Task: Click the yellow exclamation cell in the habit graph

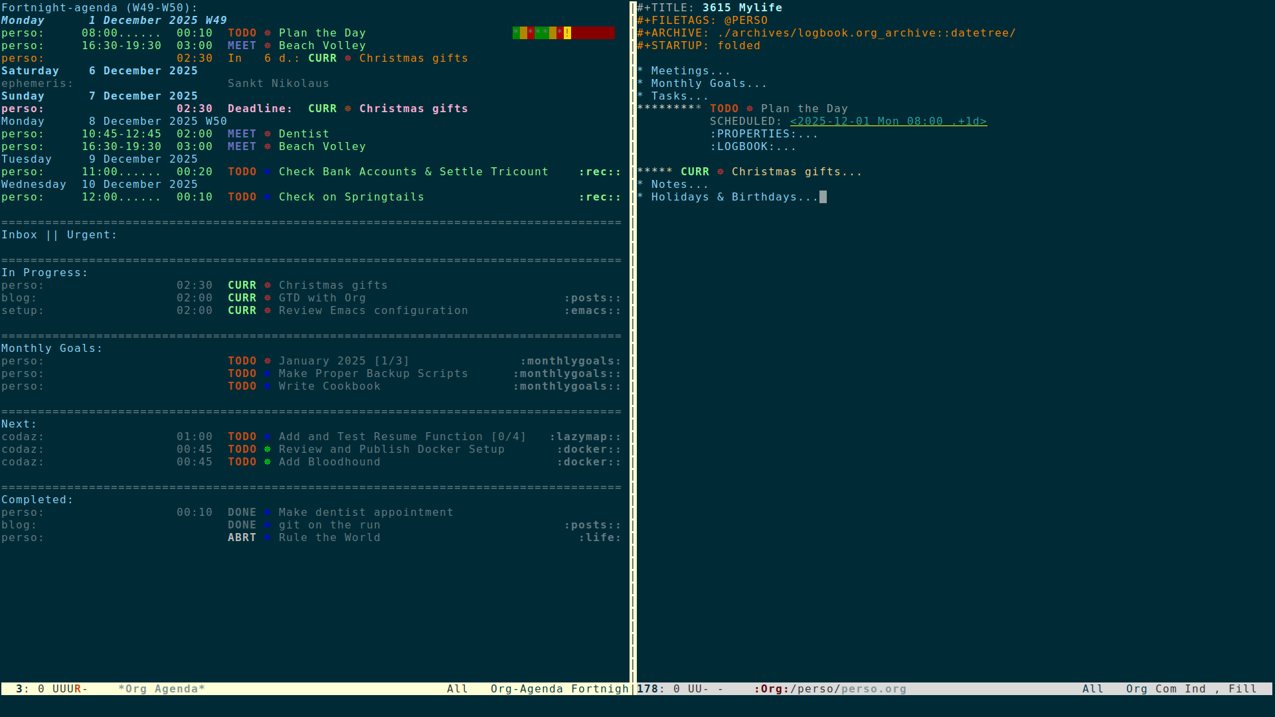Action: point(567,33)
